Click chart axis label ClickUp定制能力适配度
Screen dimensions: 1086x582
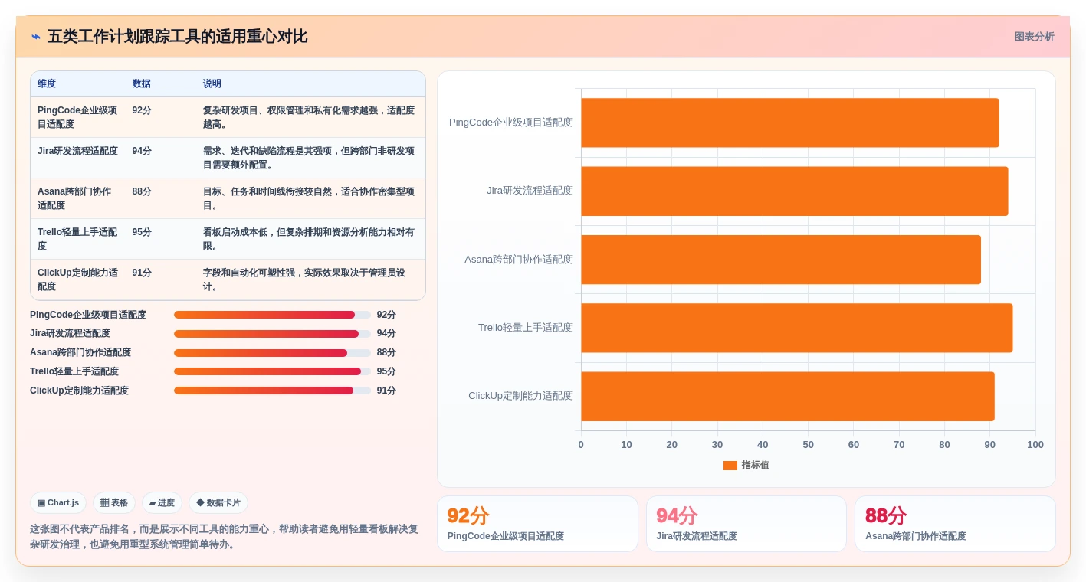[520, 396]
